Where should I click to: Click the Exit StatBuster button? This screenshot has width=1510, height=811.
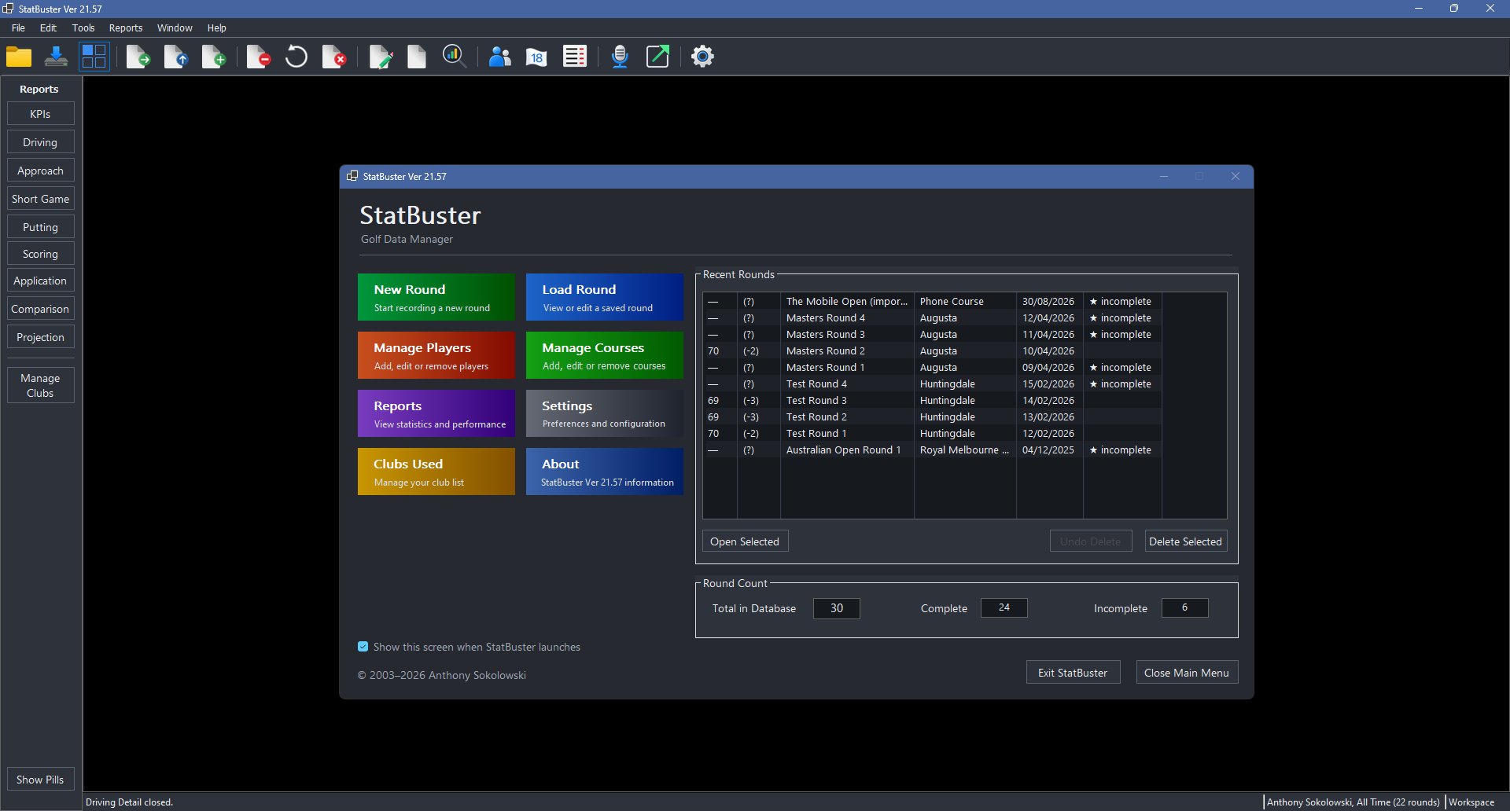tap(1073, 673)
